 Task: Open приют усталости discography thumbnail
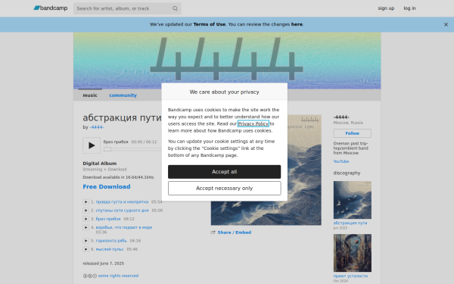coord(353,253)
